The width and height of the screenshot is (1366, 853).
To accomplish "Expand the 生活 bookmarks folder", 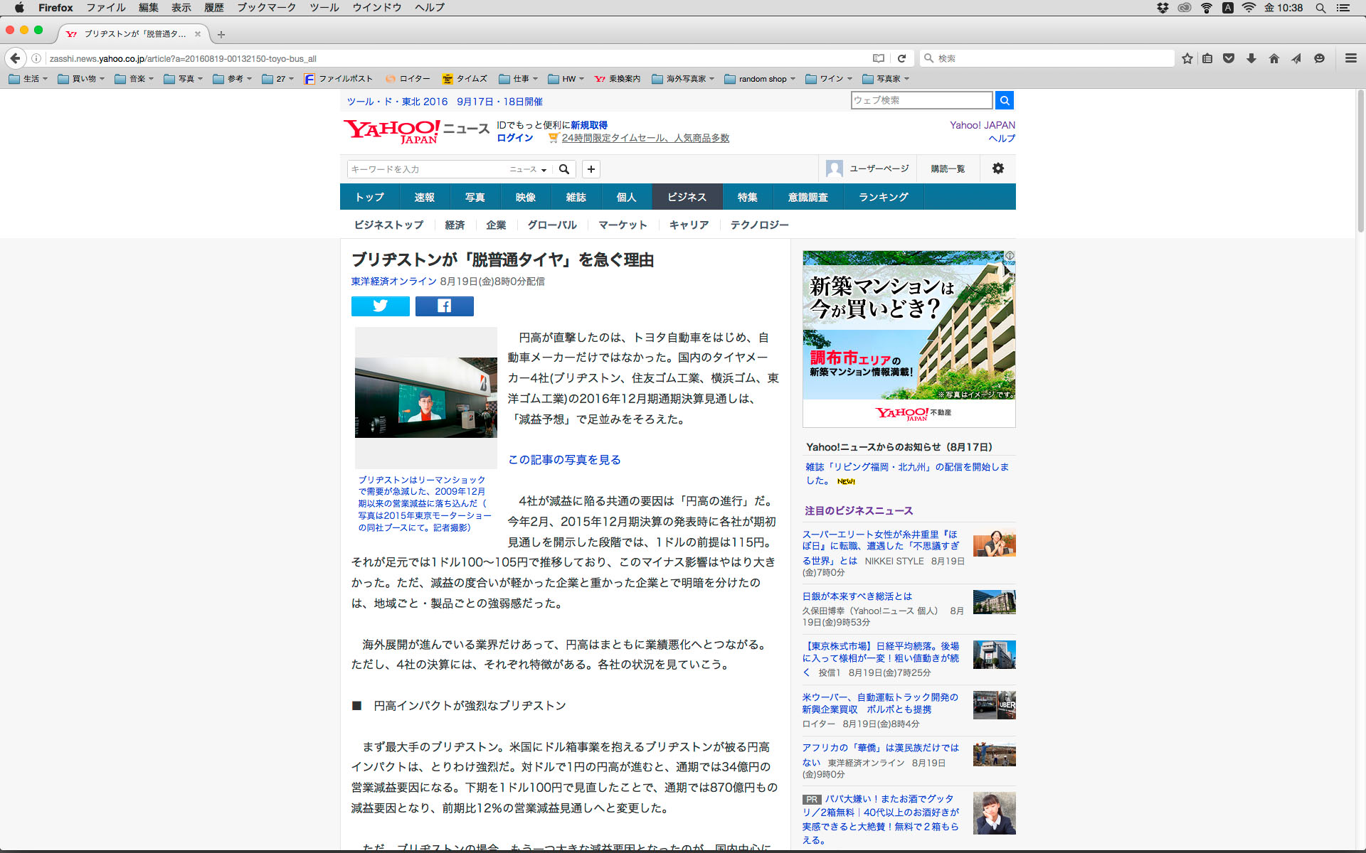I will click(28, 79).
